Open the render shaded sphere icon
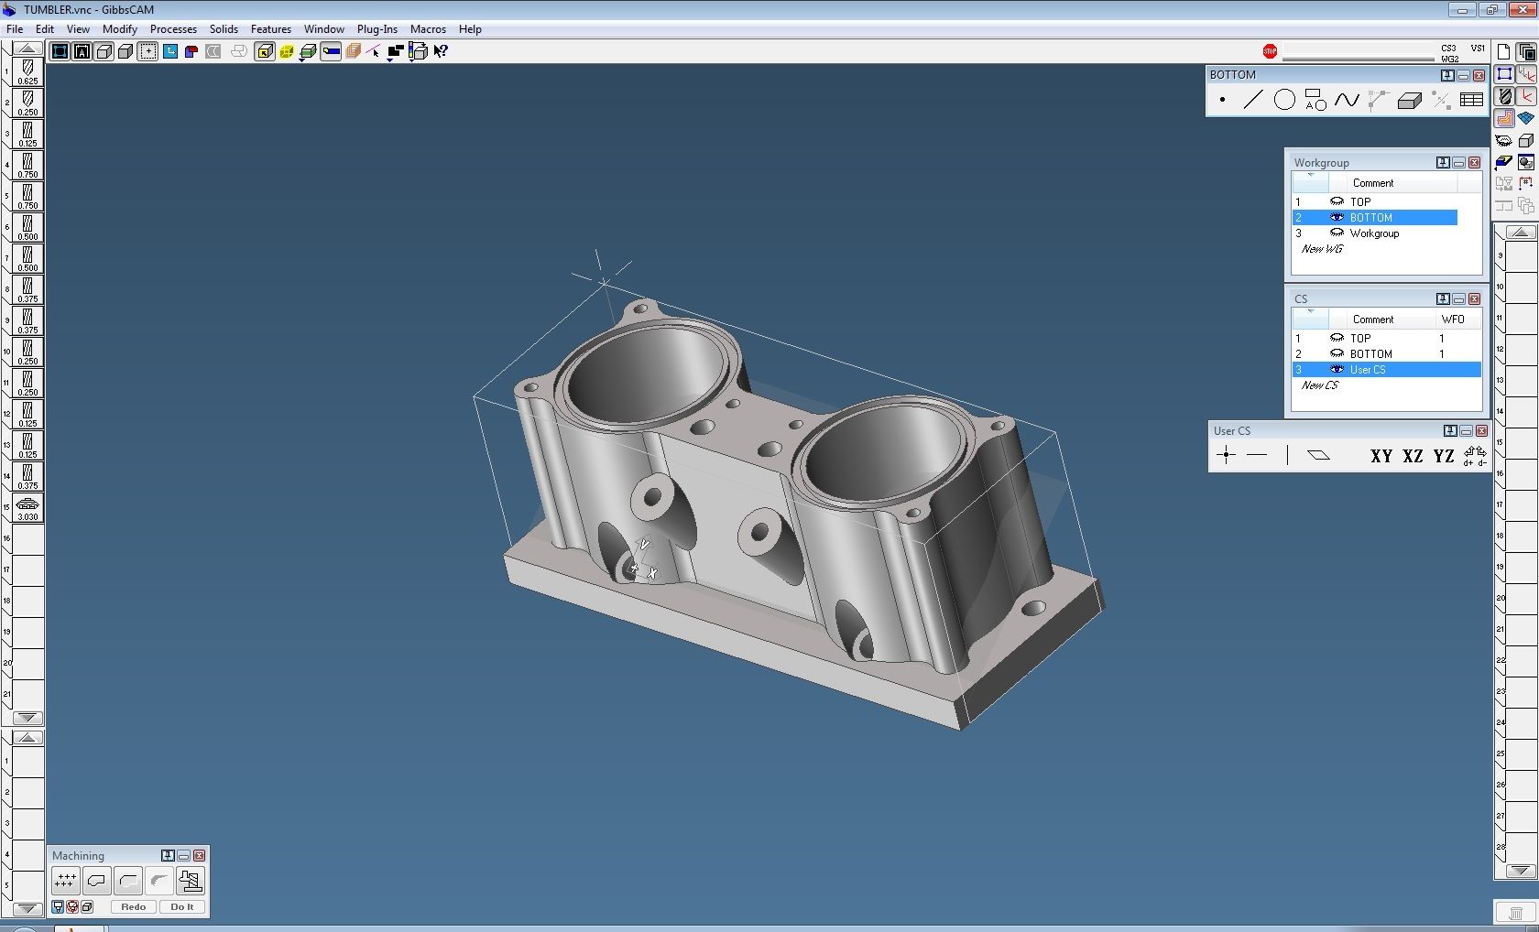The width and height of the screenshot is (1539, 932). click(x=1525, y=162)
